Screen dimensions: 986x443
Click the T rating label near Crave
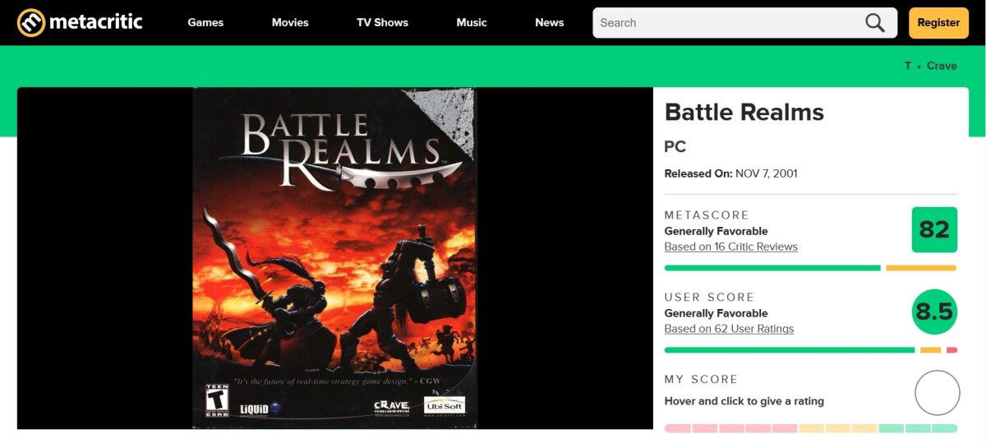908,66
